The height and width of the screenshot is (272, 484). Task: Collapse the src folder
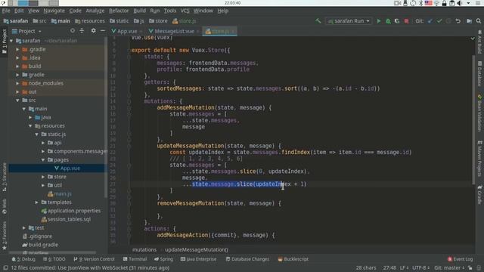(17, 100)
